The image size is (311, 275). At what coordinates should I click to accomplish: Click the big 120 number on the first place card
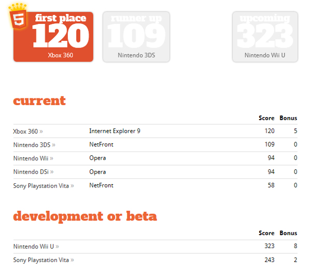(x=61, y=36)
